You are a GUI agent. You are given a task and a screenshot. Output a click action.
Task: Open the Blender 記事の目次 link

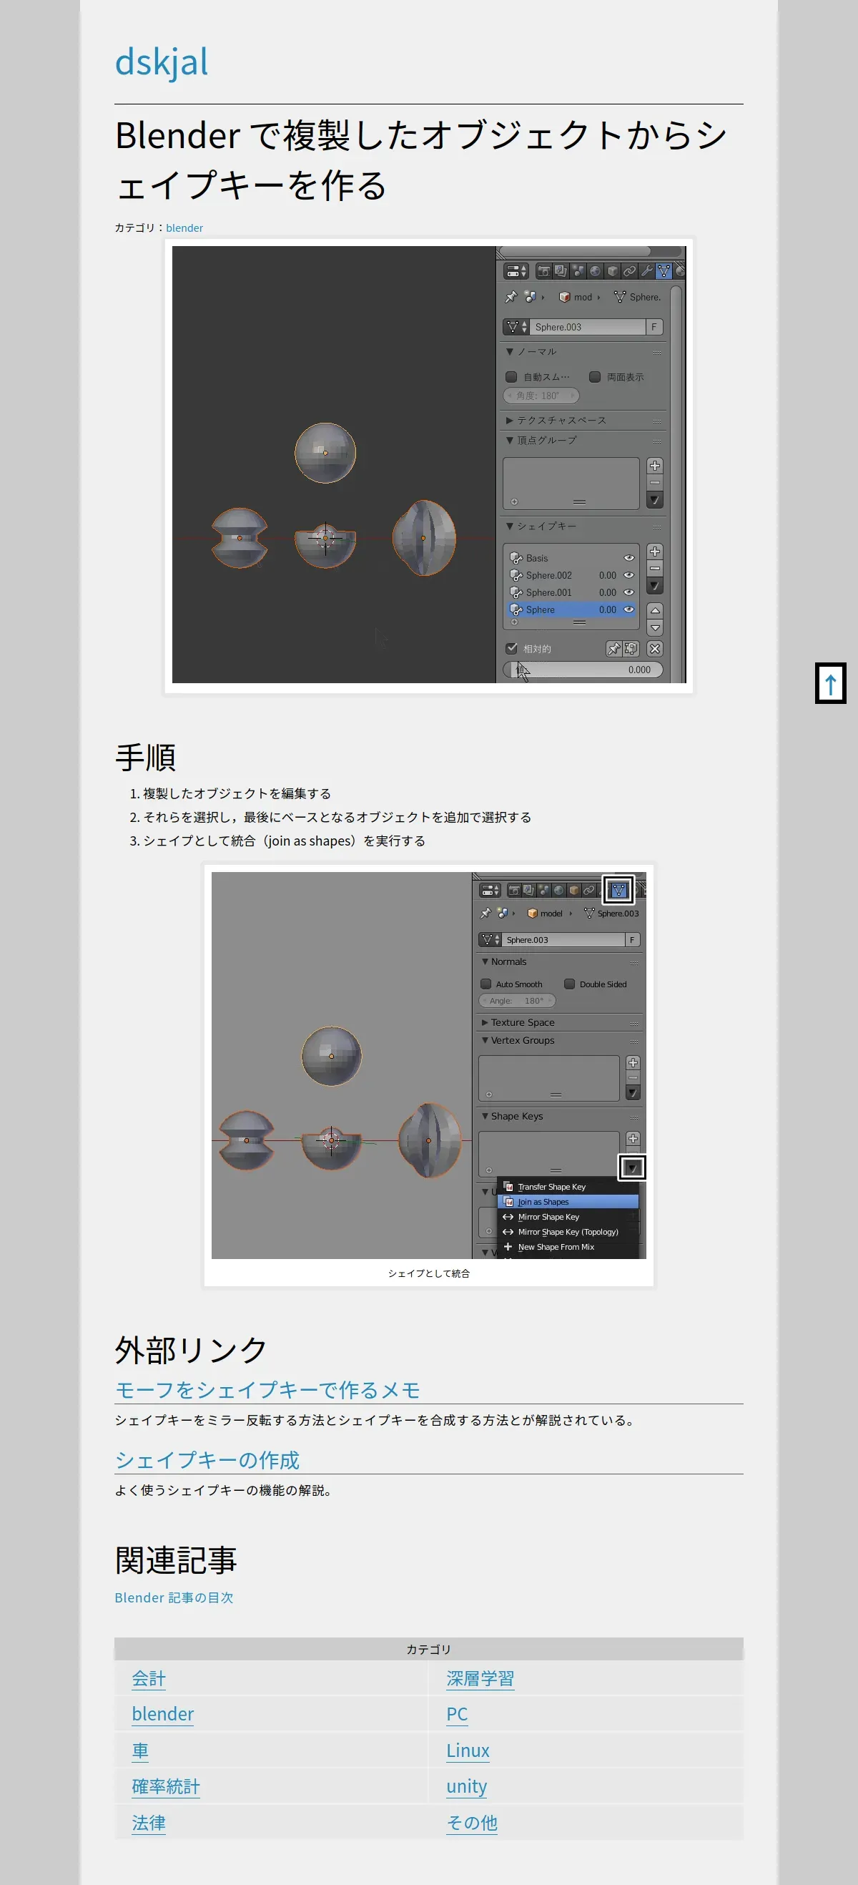click(x=174, y=1597)
